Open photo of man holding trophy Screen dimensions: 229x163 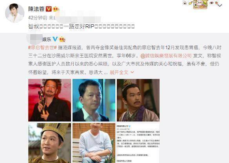pos(49,100)
